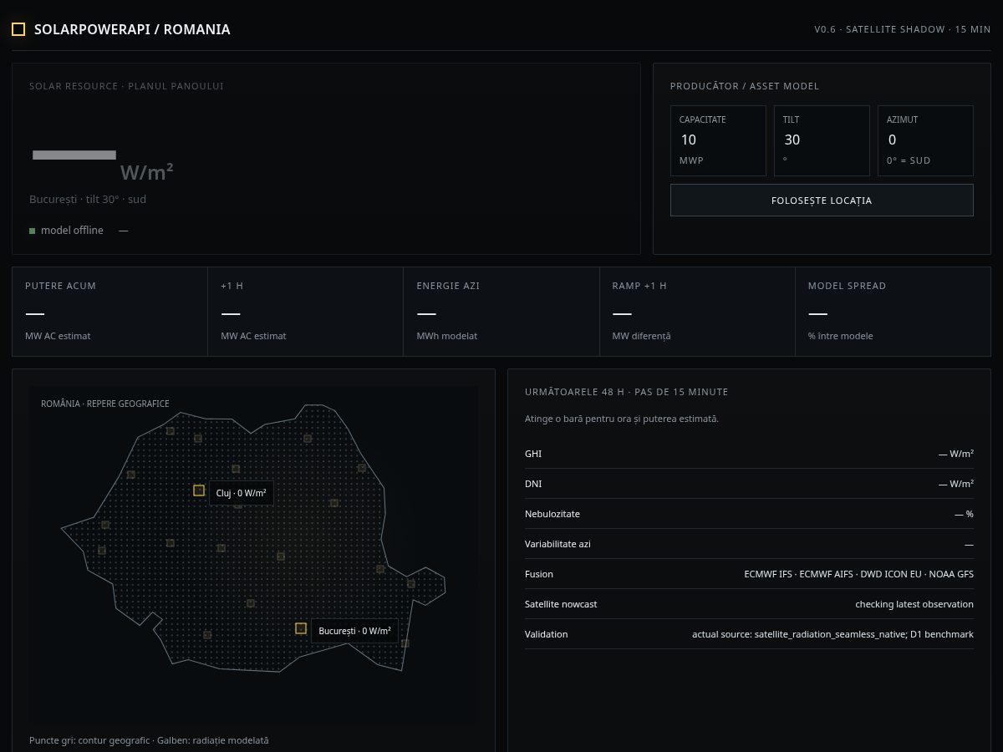This screenshot has width=1003, height=752.
Task: Select the Ramp +1 H card
Action: pos(697,312)
